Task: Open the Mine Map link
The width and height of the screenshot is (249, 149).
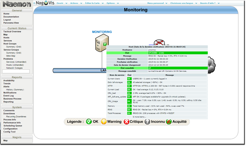Action: pyautogui.click(x=11, y=56)
